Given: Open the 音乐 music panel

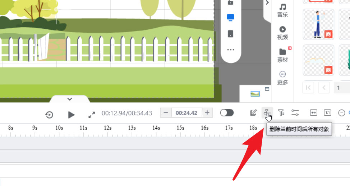Looking at the screenshot, I should tap(282, 10).
